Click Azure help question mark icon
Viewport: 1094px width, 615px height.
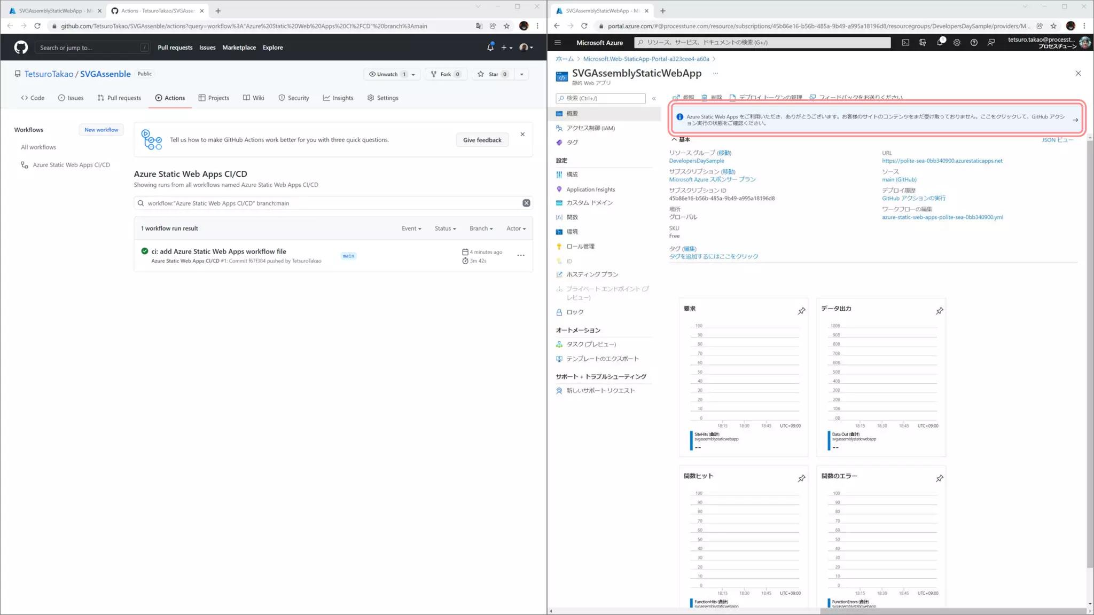[x=974, y=43]
